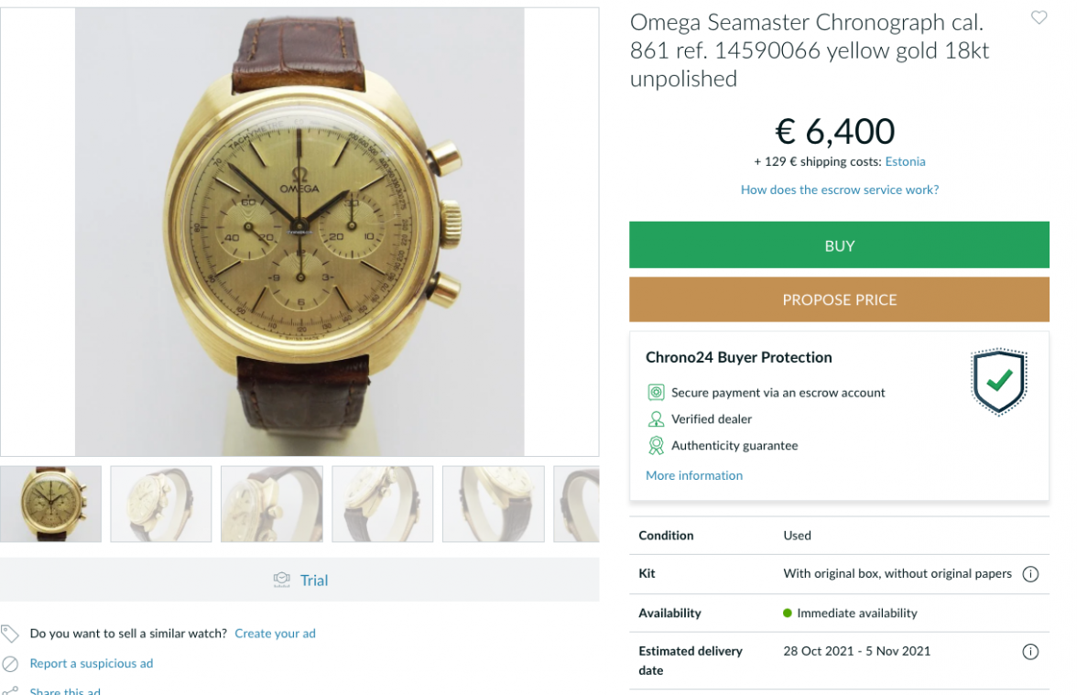
Task: Open the Estonia shipping country link
Action: pyautogui.click(x=905, y=162)
